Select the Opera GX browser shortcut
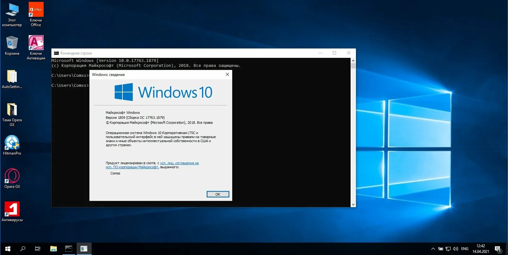The width and height of the screenshot is (508, 255). (x=12, y=178)
